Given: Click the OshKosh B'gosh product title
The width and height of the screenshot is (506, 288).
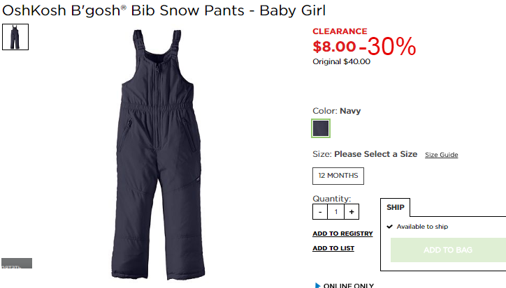Looking at the screenshot, I should [x=164, y=10].
